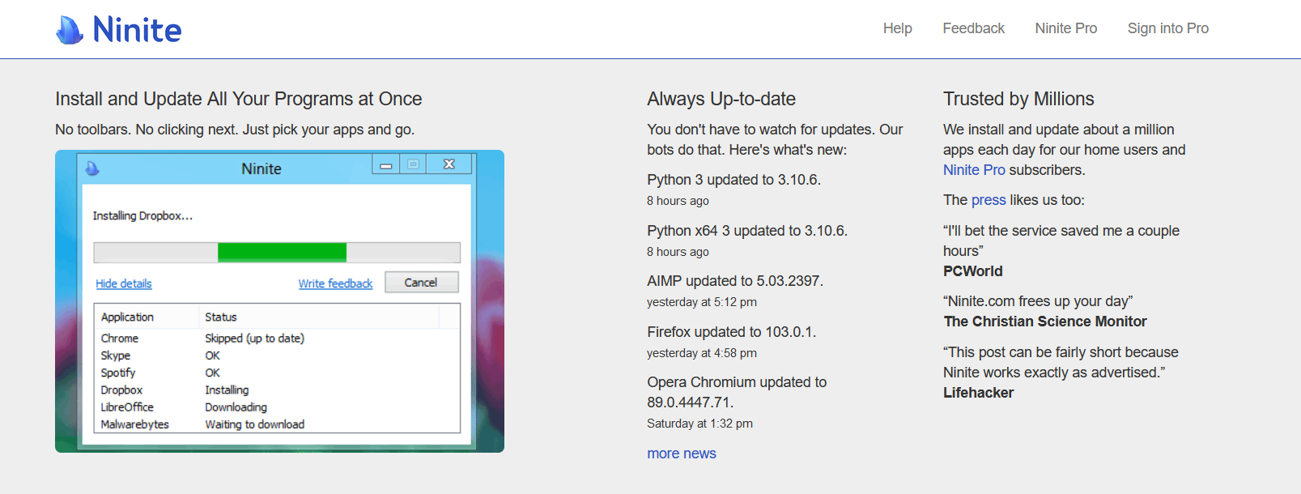This screenshot has height=494, width=1301.
Task: Click the Malwarebytes row in installer list
Action: (x=278, y=424)
